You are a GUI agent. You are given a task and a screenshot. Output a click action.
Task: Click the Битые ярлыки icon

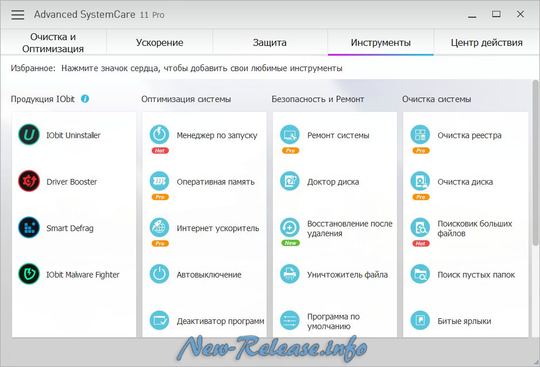click(x=420, y=321)
